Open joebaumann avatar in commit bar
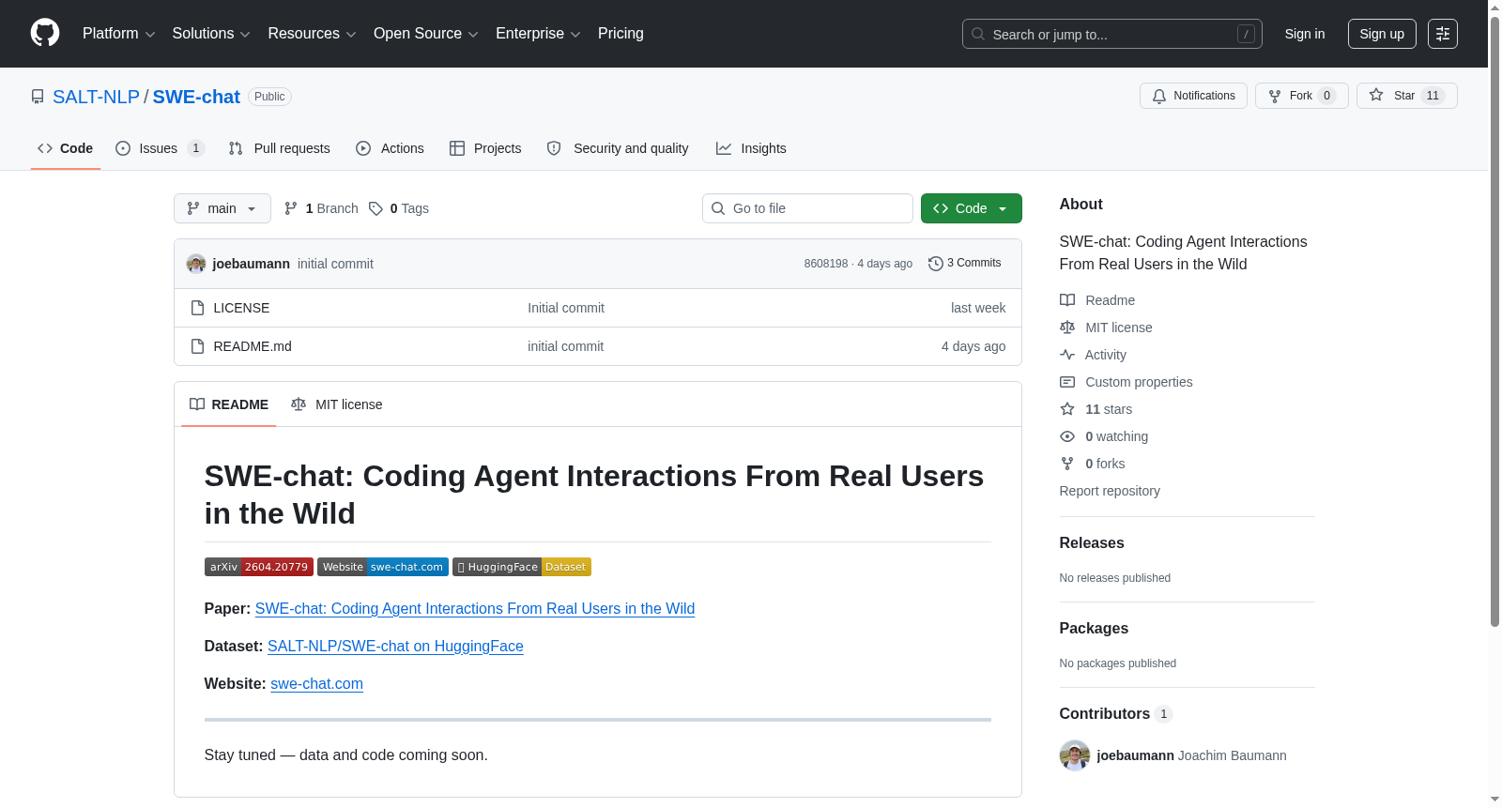Viewport: 1502px width, 808px height. click(x=196, y=264)
